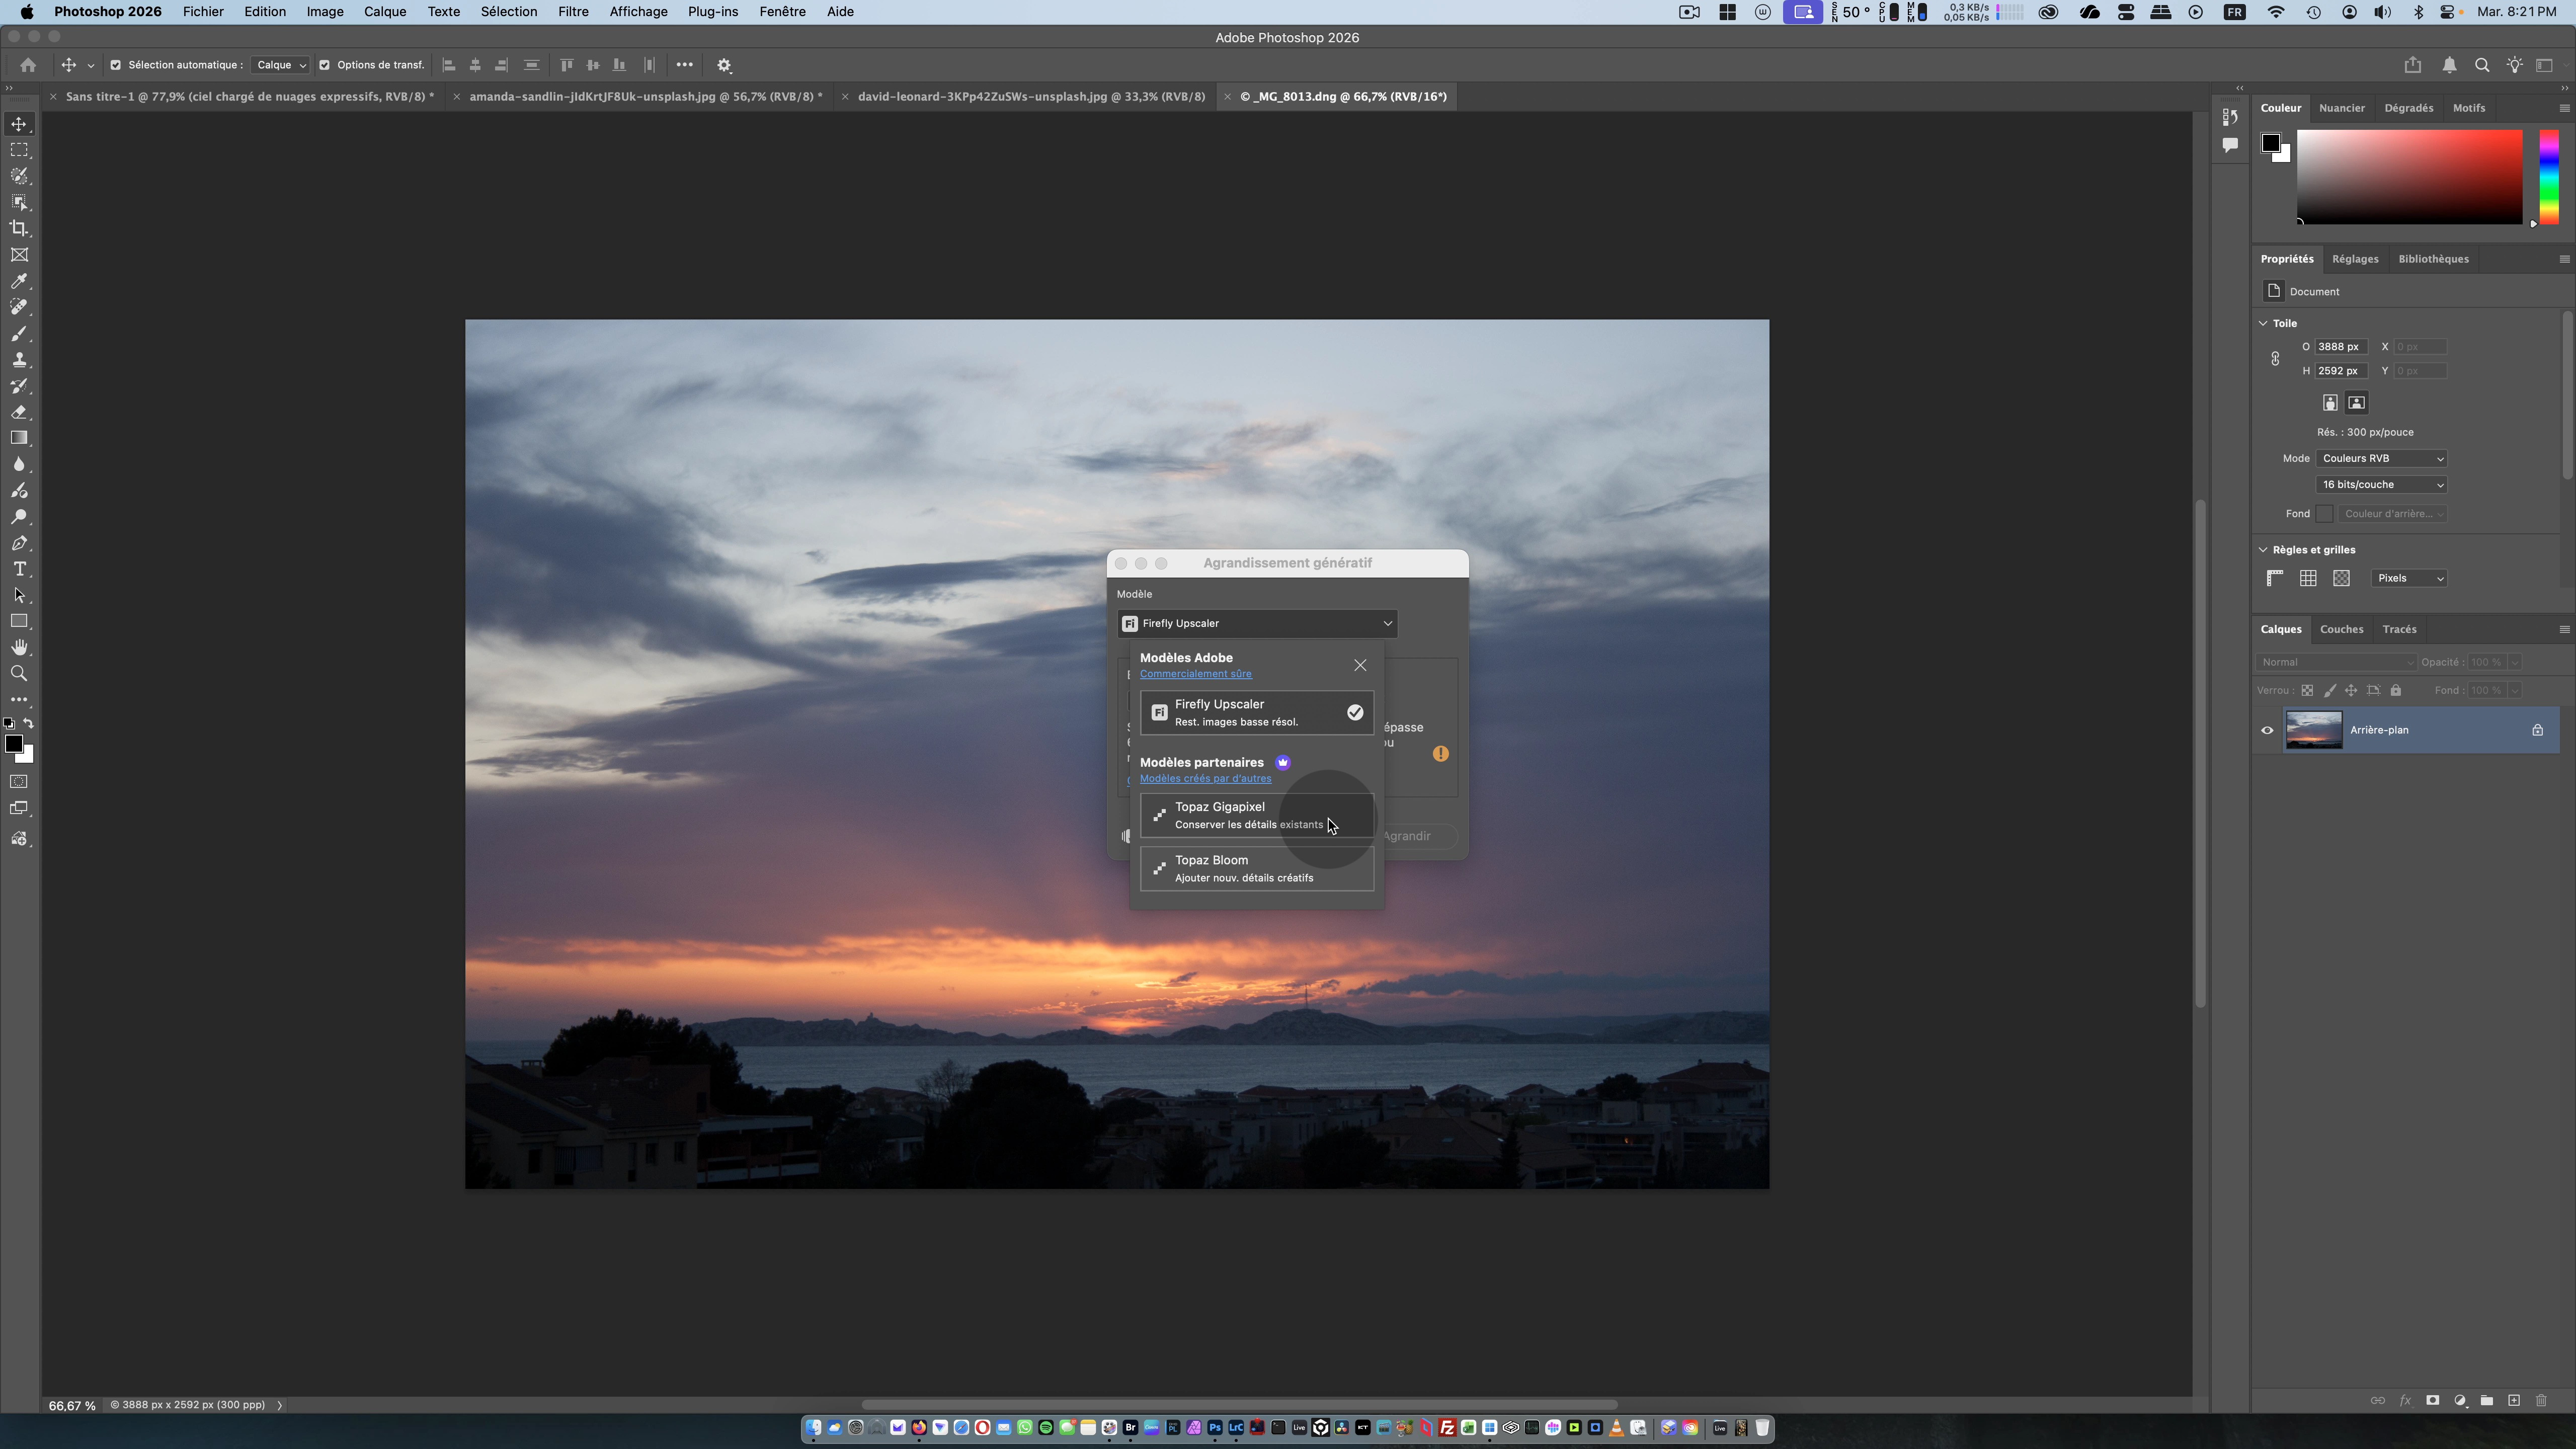The width and height of the screenshot is (2576, 1449).
Task: Select the Eyedropper tool
Action: 19,281
